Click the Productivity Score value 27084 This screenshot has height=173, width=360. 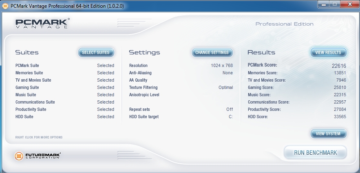(340, 109)
